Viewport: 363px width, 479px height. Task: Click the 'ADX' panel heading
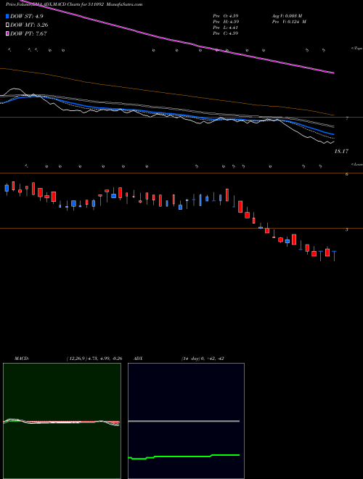point(138,359)
